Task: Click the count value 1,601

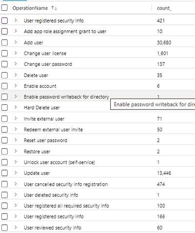Action: click(x=162, y=53)
